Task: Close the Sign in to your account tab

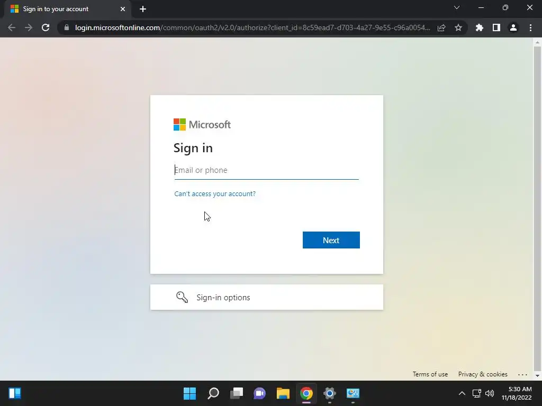Action: point(123,9)
